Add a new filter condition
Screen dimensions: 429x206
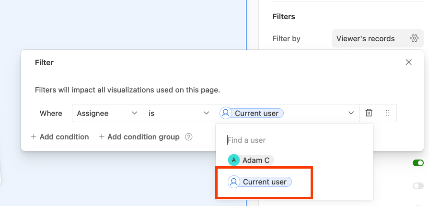pos(60,137)
